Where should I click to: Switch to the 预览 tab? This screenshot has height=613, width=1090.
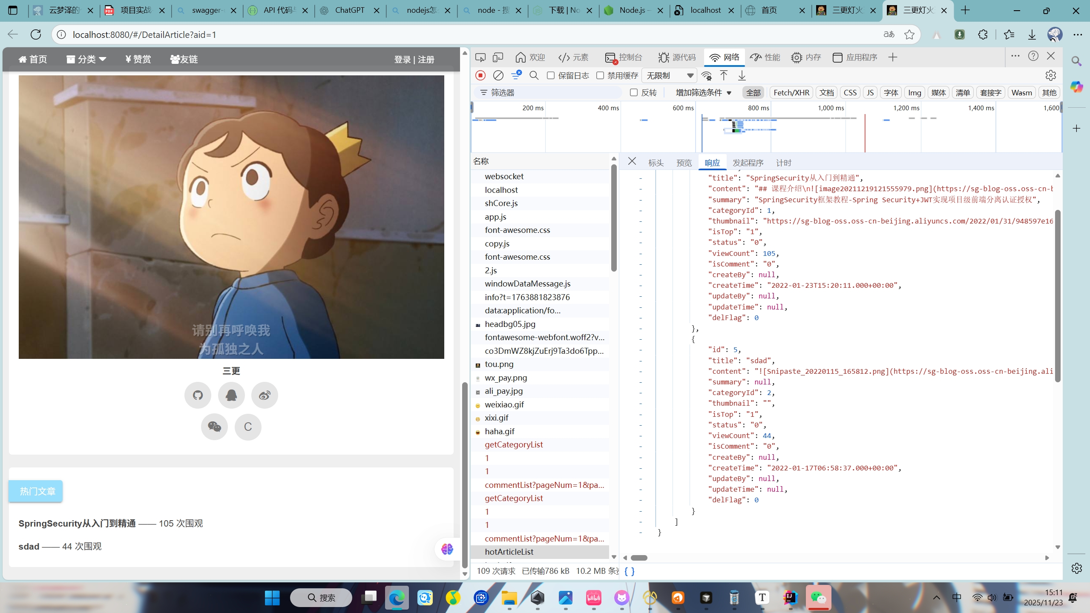click(x=684, y=163)
